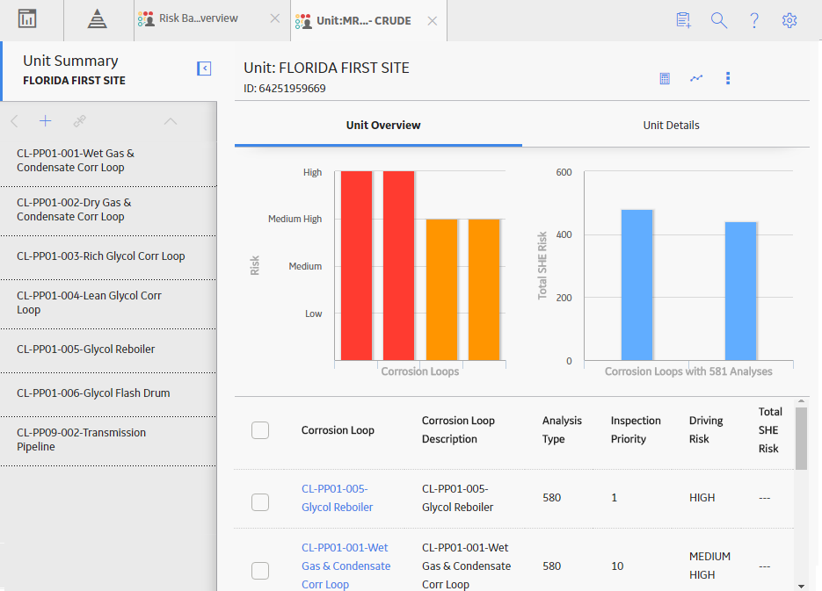822x591 pixels.
Task: Open the vertical three-dot more options menu
Action: pos(728,78)
